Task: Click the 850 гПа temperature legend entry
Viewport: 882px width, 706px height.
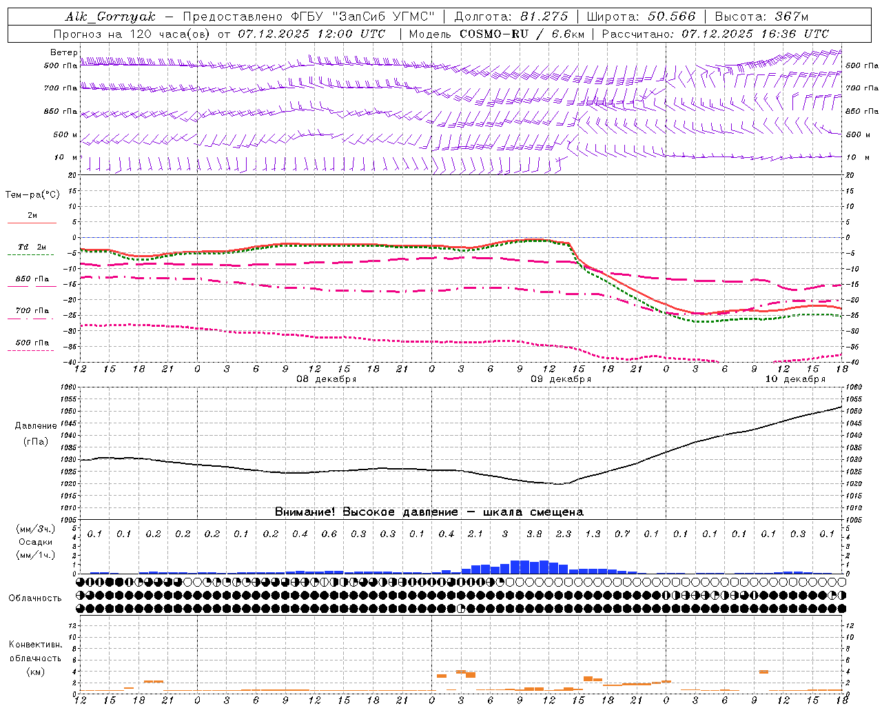Action: point(32,279)
